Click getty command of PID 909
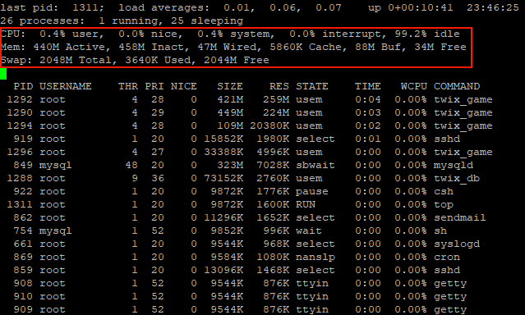 pos(450,309)
